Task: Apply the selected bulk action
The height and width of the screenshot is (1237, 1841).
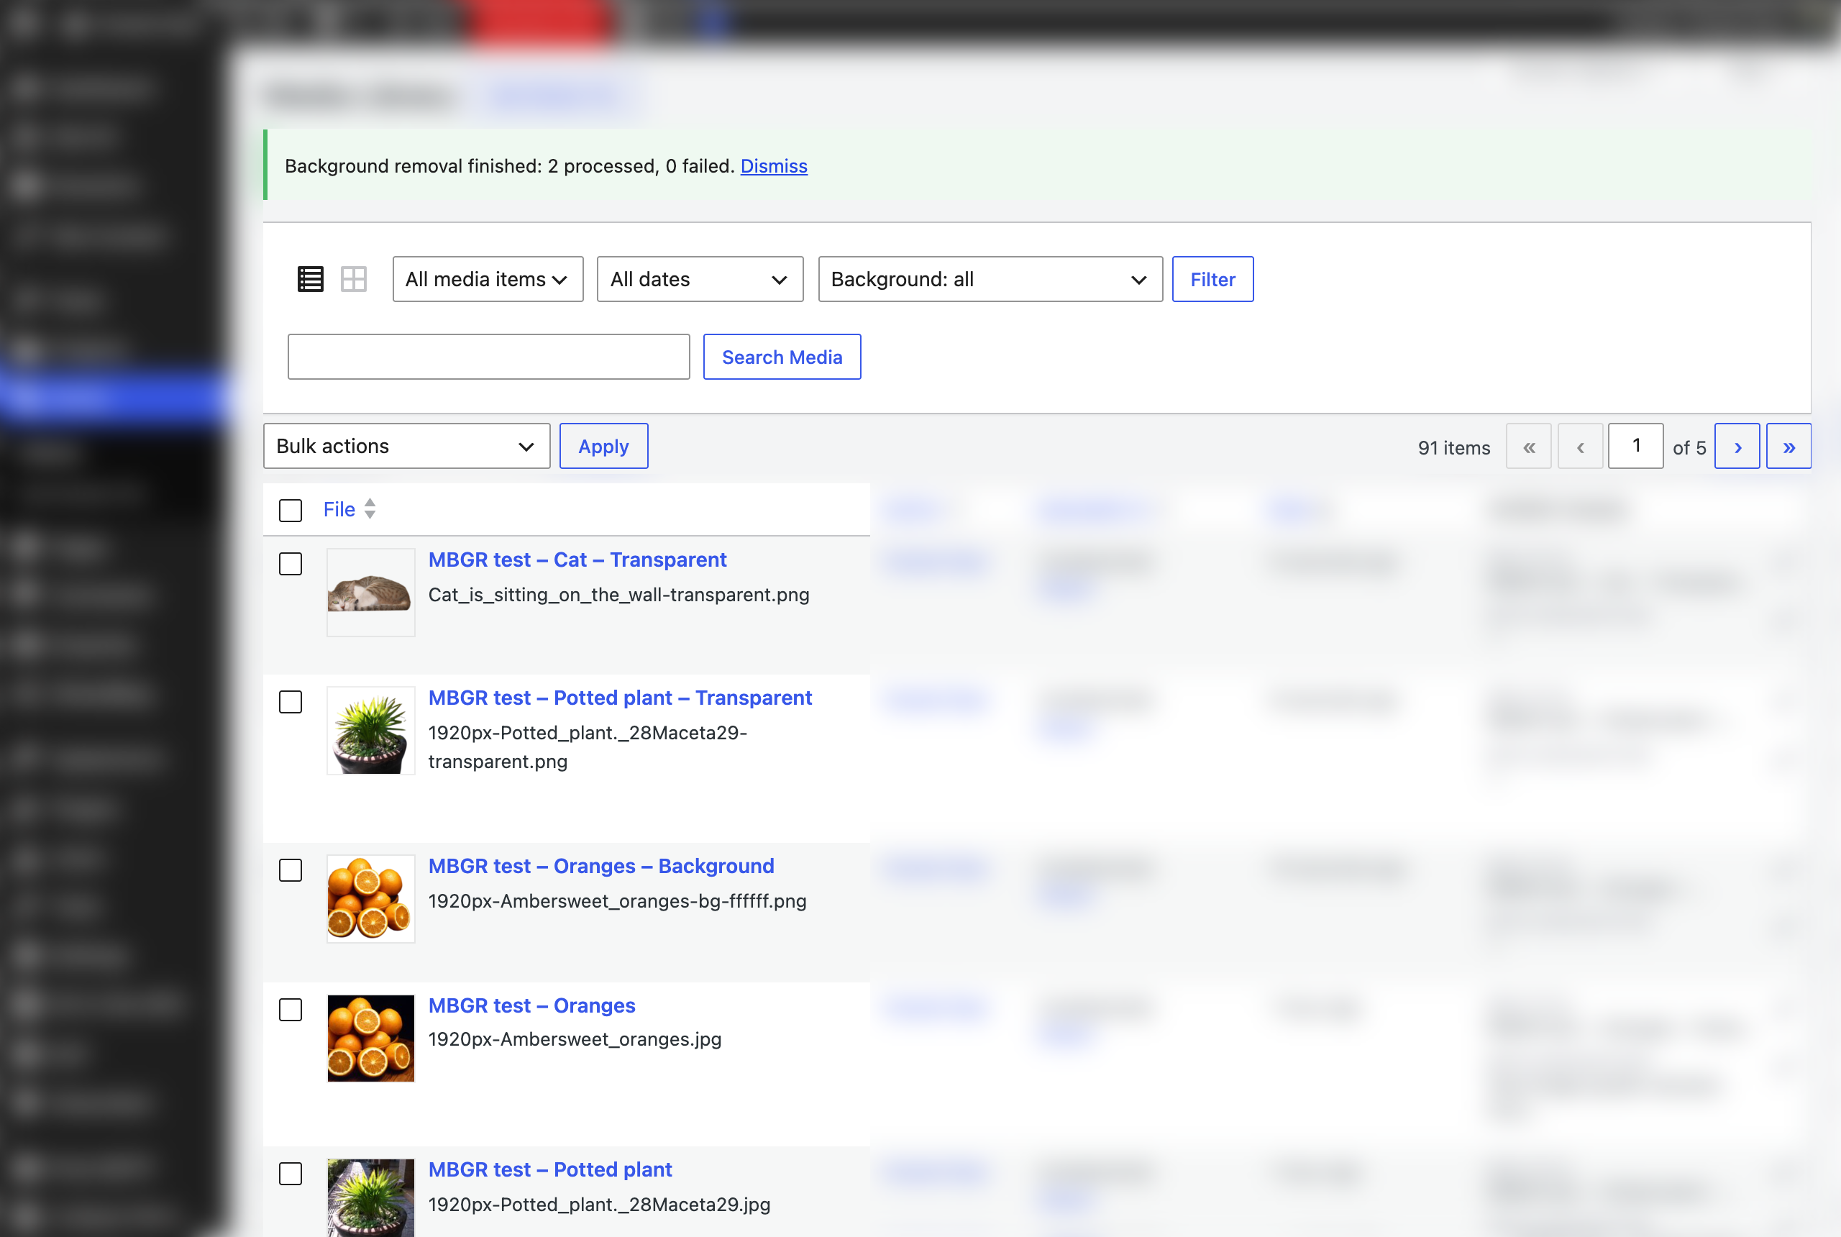Action: pos(603,447)
